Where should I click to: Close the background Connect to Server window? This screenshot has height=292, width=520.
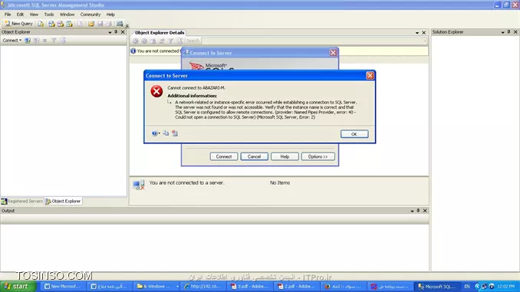pyautogui.click(x=334, y=53)
